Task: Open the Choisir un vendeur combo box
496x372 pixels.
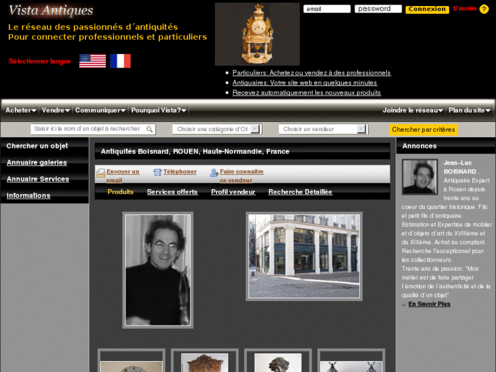Action: [323, 129]
